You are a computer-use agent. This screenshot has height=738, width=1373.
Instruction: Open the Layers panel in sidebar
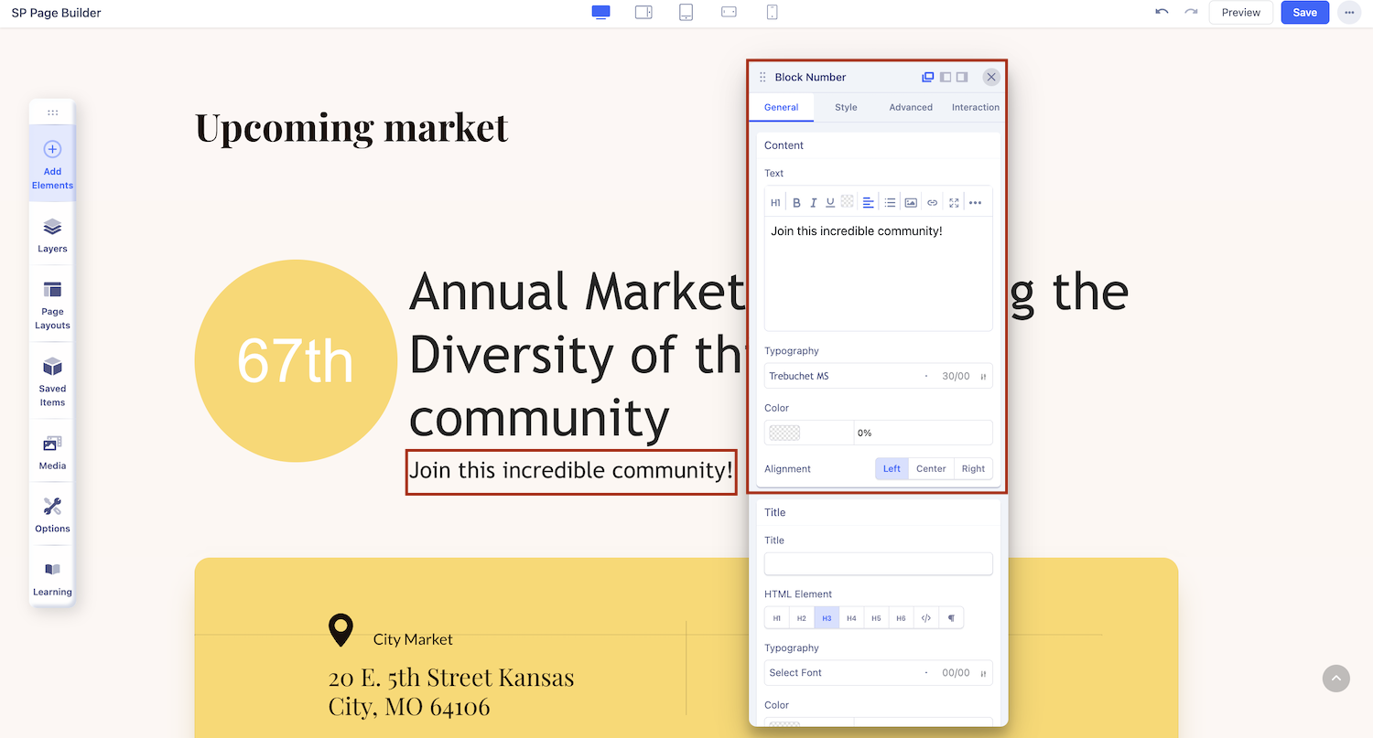[52, 234]
